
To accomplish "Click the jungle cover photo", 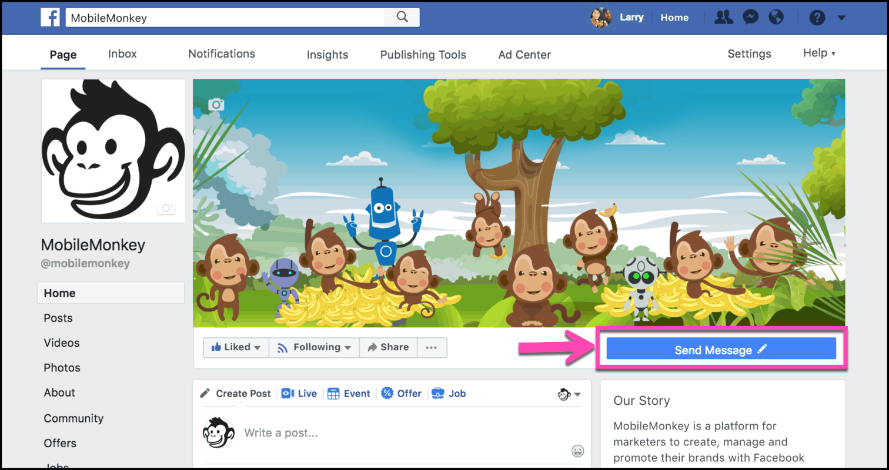I will point(519,203).
